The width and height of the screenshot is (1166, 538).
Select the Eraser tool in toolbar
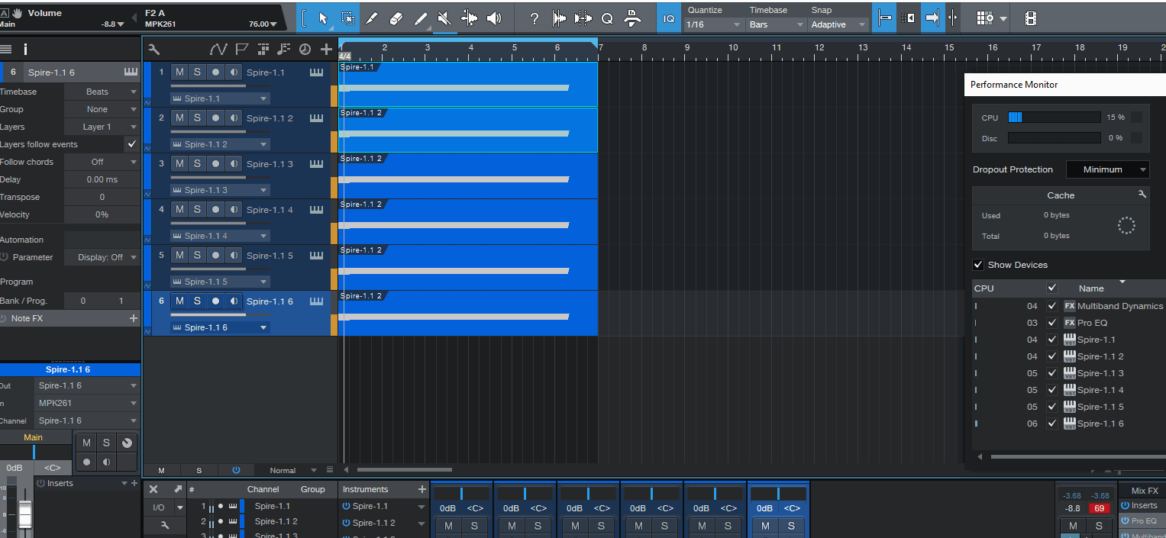[x=396, y=18]
